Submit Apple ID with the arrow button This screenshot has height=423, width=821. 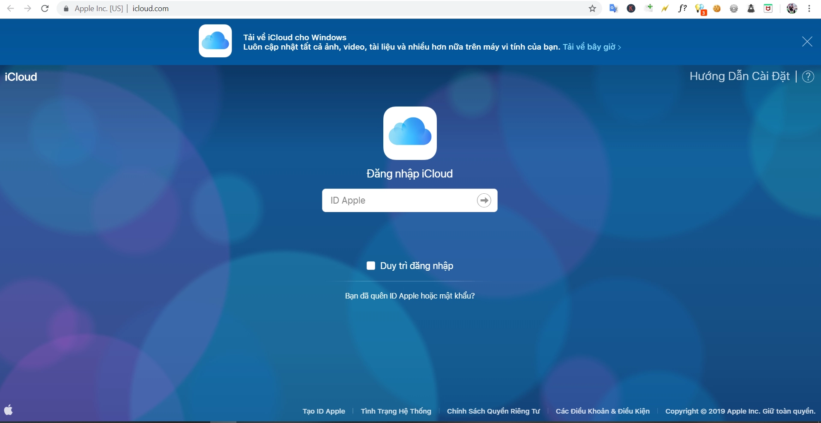[484, 200]
